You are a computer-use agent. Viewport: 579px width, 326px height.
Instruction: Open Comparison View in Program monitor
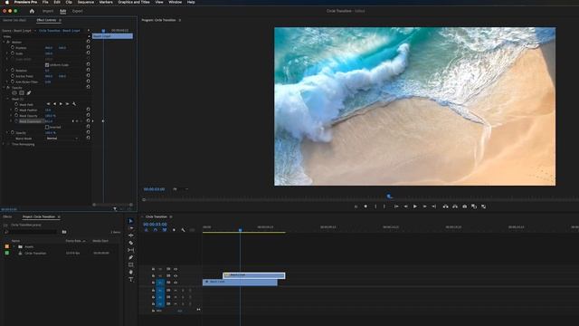[x=474, y=206]
